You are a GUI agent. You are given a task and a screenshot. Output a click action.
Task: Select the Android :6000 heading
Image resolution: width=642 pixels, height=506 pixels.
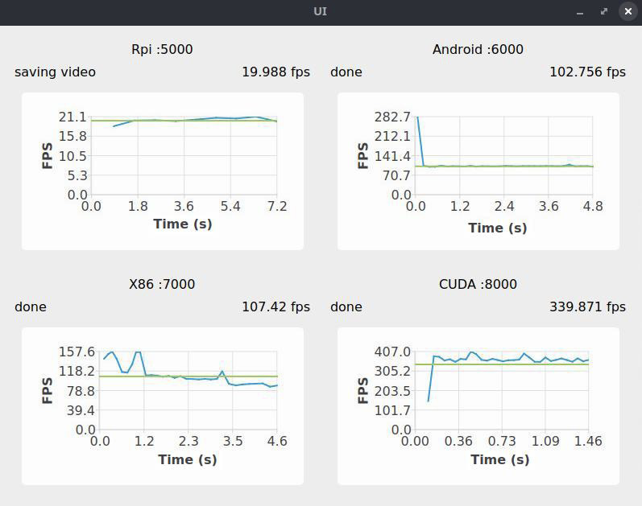[478, 49]
